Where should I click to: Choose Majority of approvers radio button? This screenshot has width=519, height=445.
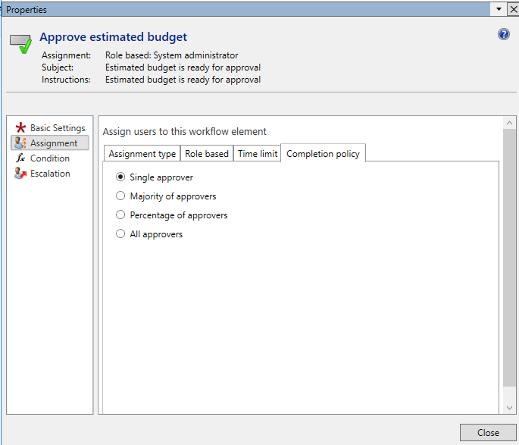click(120, 196)
